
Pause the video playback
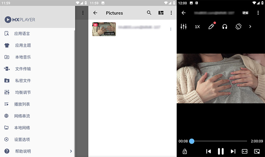click(x=221, y=151)
